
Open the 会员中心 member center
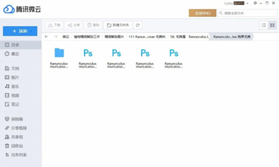[202, 13]
